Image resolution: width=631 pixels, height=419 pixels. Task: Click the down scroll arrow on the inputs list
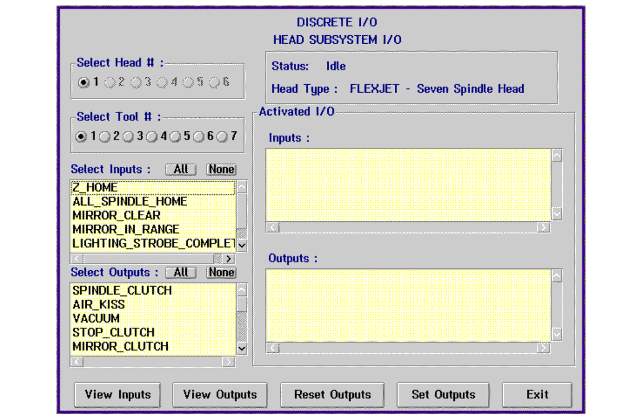click(x=241, y=245)
